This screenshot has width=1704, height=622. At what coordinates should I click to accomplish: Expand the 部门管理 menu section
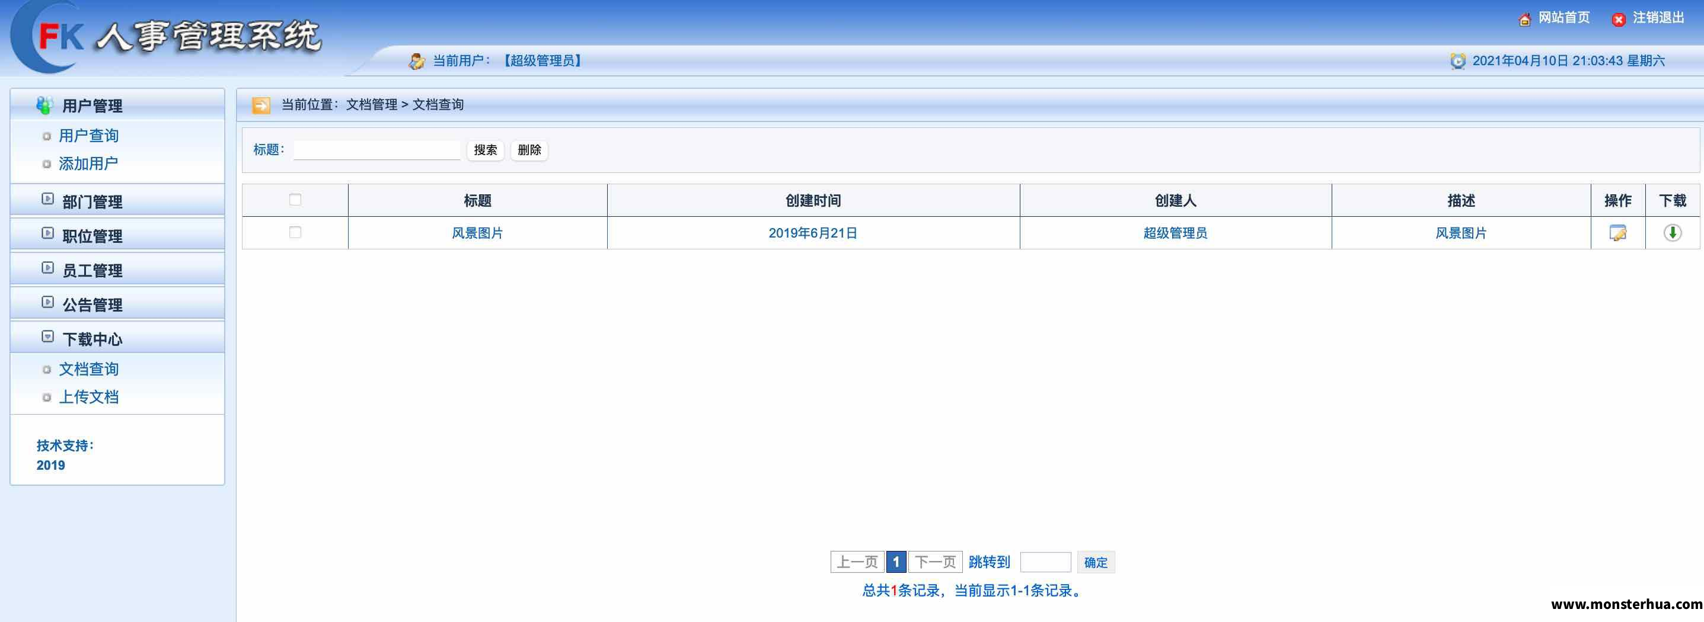117,201
